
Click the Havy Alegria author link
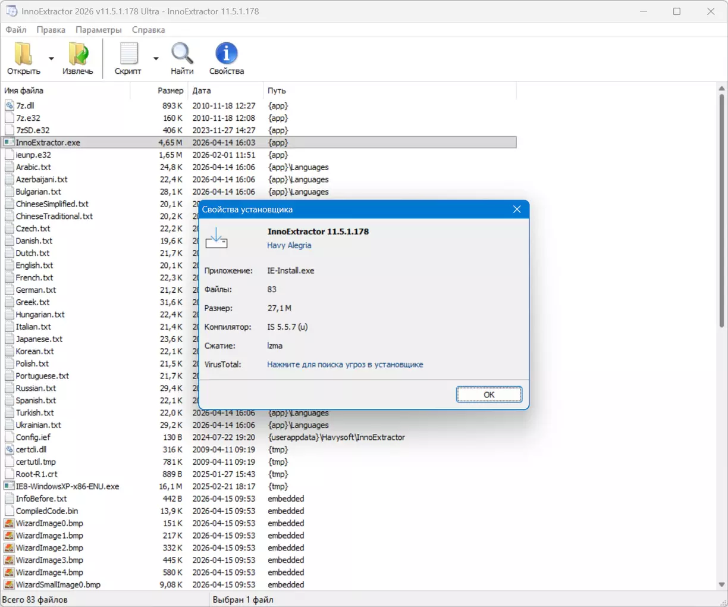click(x=289, y=245)
